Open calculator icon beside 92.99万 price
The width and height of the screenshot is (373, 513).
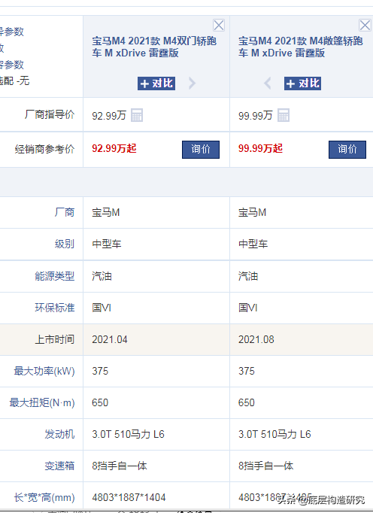pyautogui.click(x=137, y=115)
